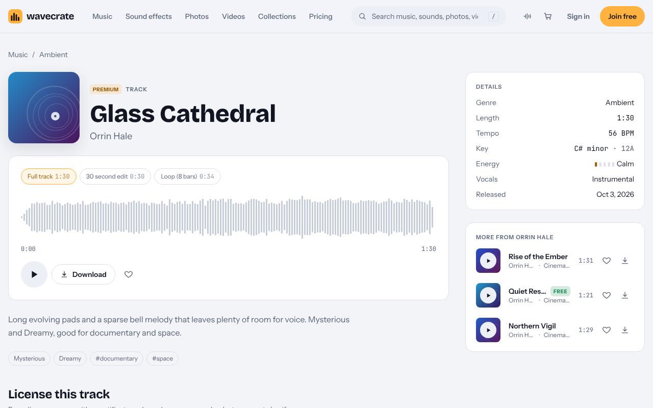
Task: Open the shopping cart
Action: (x=548, y=16)
